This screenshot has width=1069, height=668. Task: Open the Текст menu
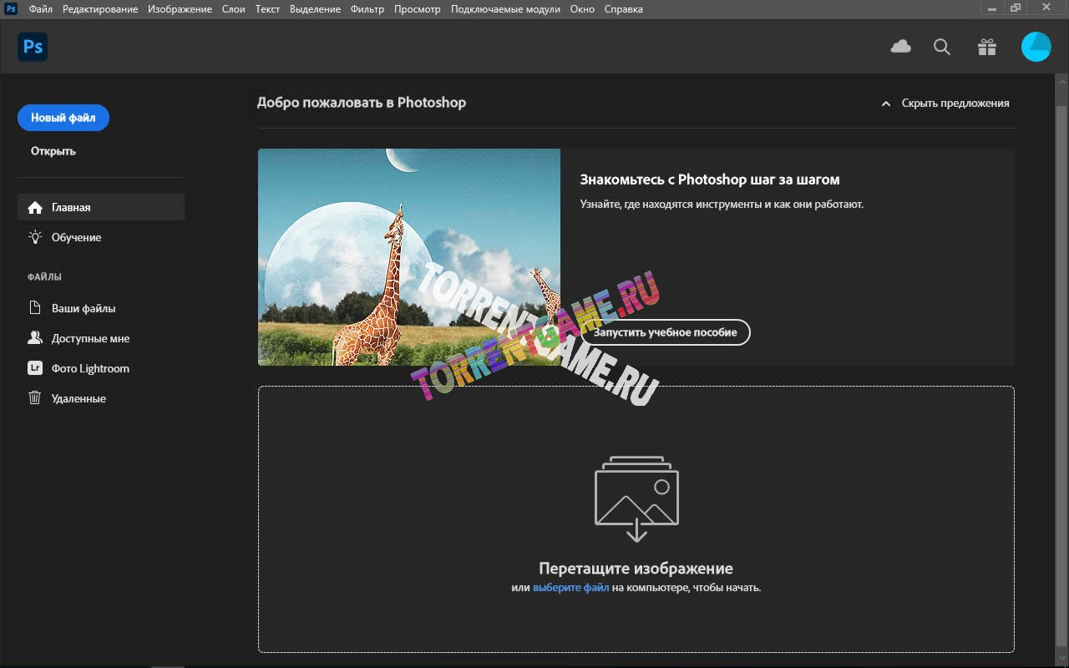[x=267, y=9]
